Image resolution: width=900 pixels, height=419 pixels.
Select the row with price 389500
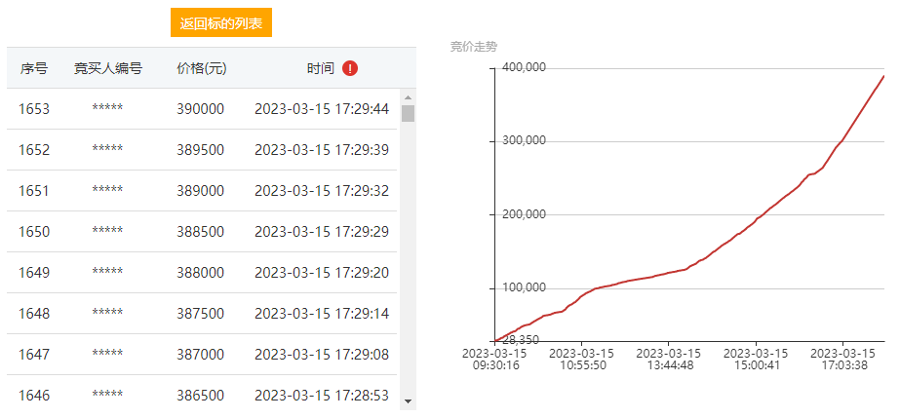(202, 150)
